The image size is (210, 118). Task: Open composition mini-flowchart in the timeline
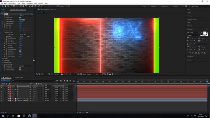pyautogui.click(x=57, y=81)
